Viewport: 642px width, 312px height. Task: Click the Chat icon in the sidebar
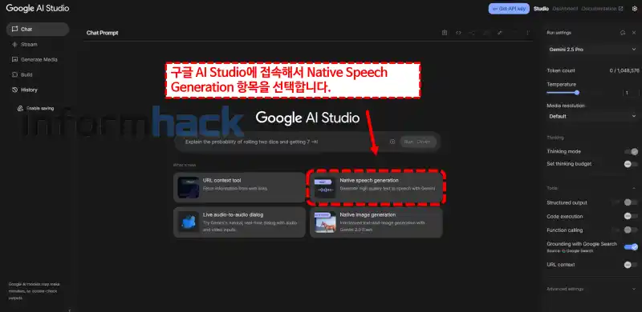pyautogui.click(x=14, y=29)
